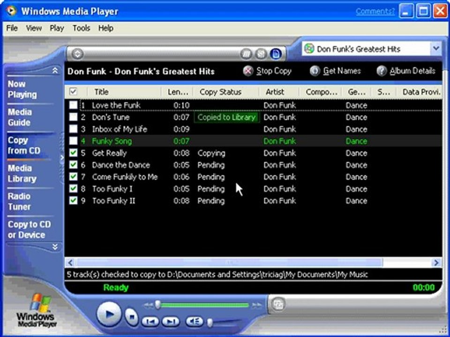This screenshot has width=450, height=337.
Task: Click the switch to skin mode icon
Action: click(278, 304)
